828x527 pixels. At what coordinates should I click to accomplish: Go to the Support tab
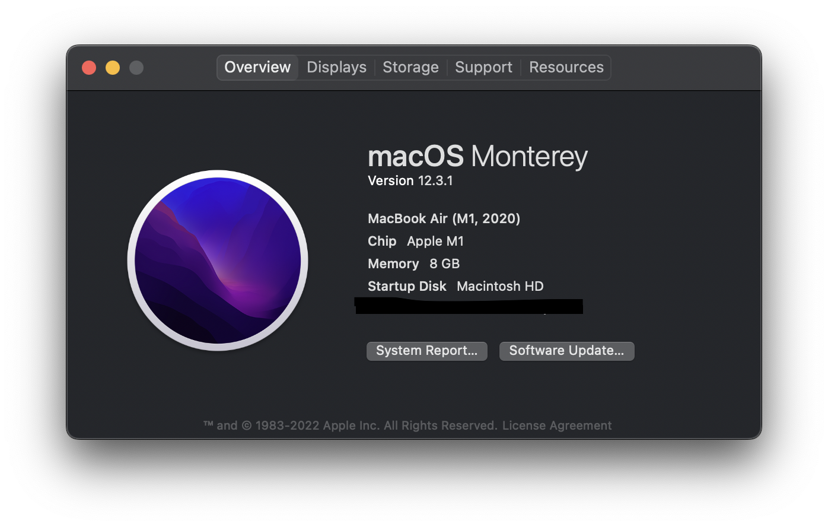[x=483, y=68]
